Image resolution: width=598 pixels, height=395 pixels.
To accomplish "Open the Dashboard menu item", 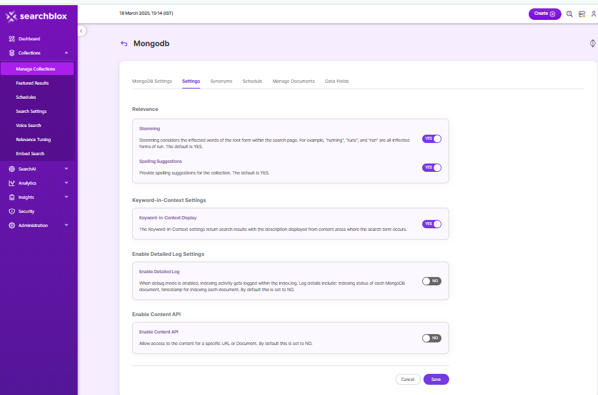I will (30, 39).
